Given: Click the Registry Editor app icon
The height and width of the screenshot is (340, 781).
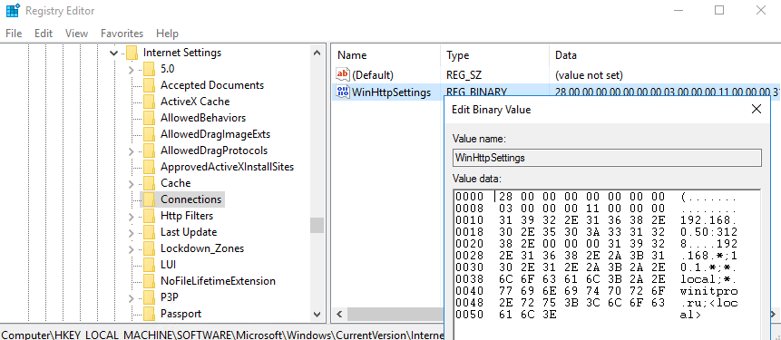Looking at the screenshot, I should click(13, 11).
